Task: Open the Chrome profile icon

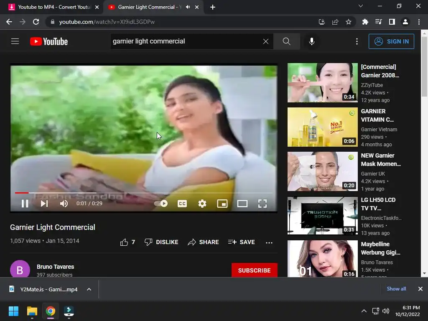Action: [x=405, y=22]
